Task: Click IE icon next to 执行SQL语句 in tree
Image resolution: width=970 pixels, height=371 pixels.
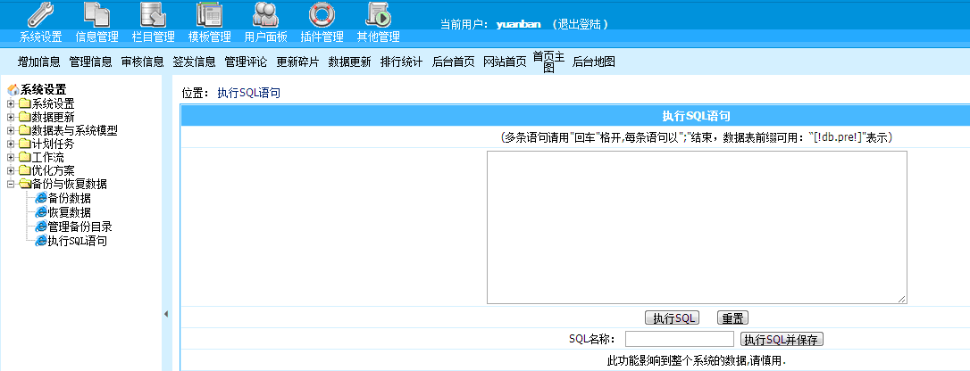Action: pyautogui.click(x=41, y=241)
